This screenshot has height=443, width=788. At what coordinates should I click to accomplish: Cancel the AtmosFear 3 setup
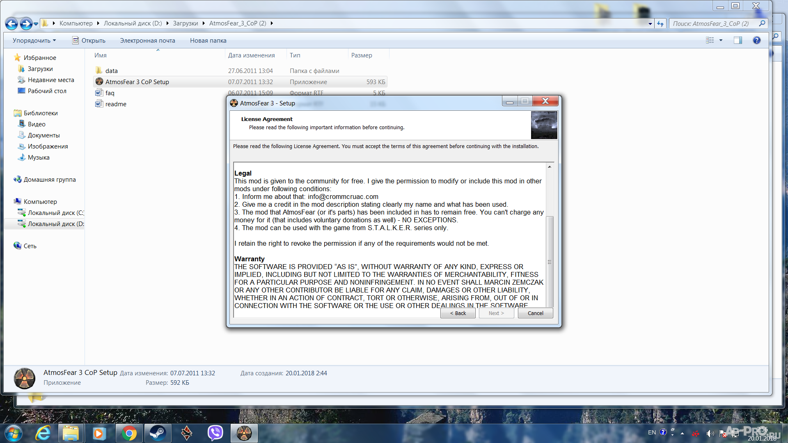535,313
